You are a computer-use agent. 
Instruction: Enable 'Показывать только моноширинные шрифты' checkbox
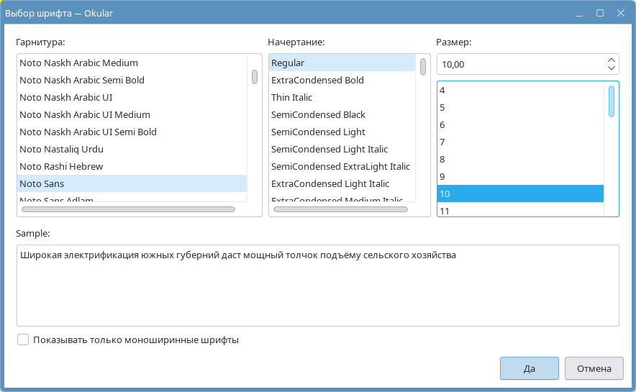tap(23, 339)
